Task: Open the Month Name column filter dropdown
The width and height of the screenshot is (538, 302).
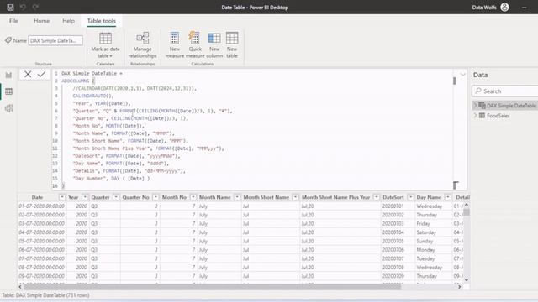Action: click(237, 197)
